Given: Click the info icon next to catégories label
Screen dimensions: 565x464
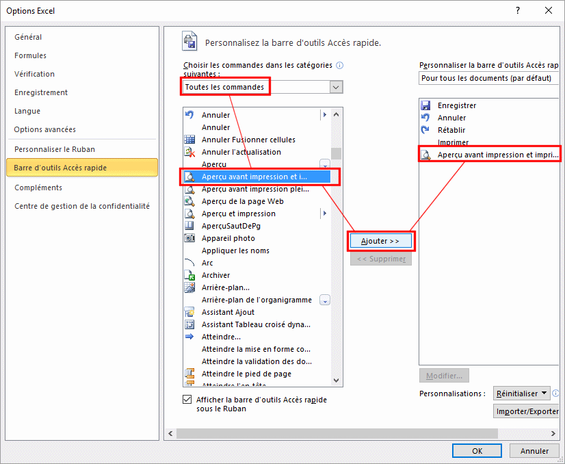Looking at the screenshot, I should point(339,65).
